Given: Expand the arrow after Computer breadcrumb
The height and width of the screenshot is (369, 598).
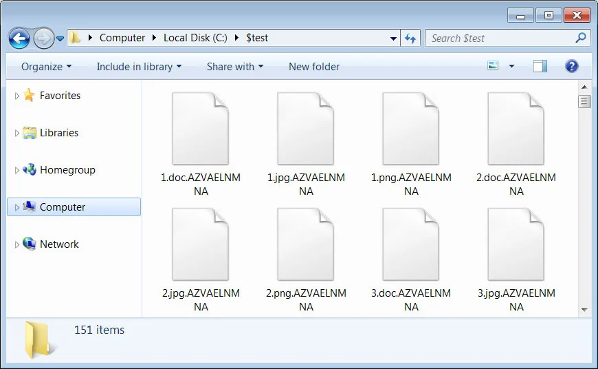Looking at the screenshot, I should pyautogui.click(x=154, y=38).
